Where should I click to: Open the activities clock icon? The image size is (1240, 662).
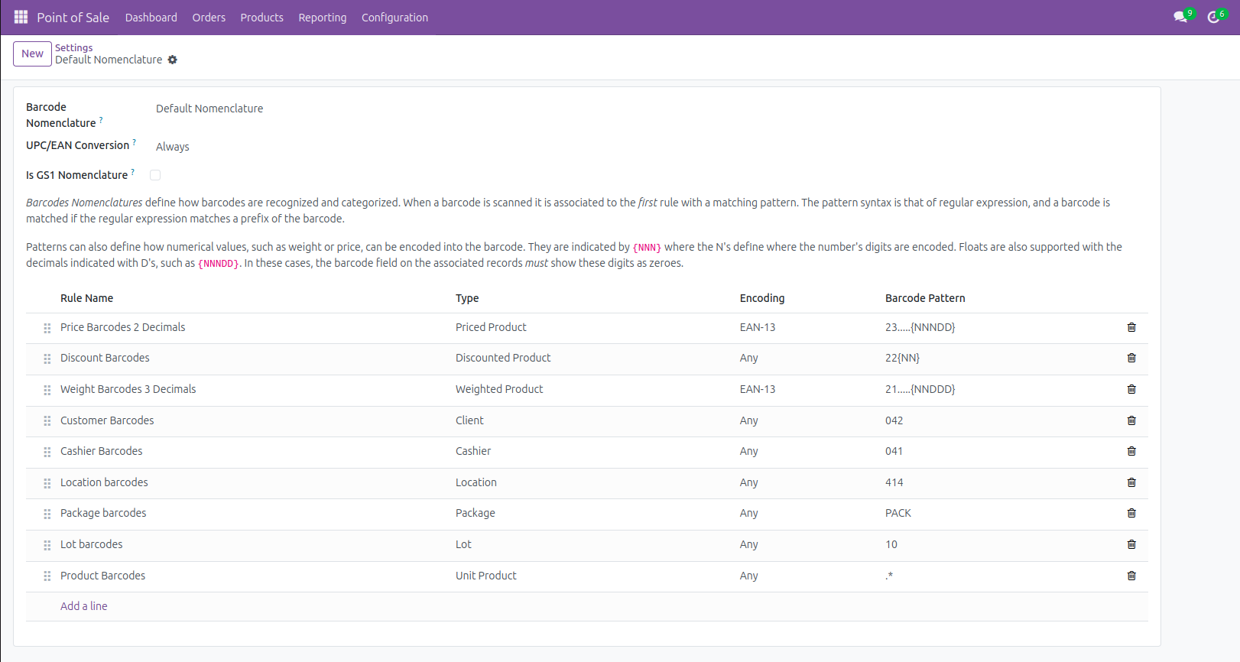[1213, 17]
